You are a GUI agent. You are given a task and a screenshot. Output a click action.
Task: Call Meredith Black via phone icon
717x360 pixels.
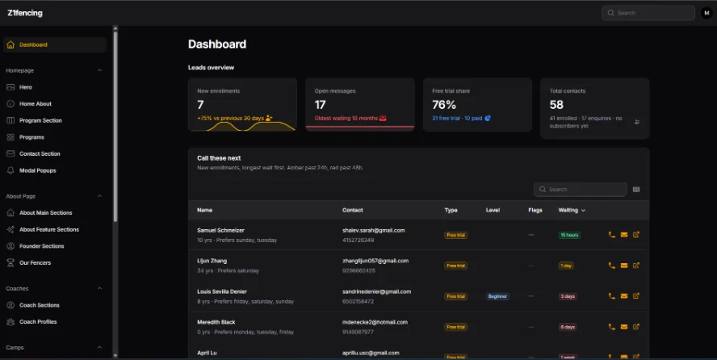click(x=612, y=327)
